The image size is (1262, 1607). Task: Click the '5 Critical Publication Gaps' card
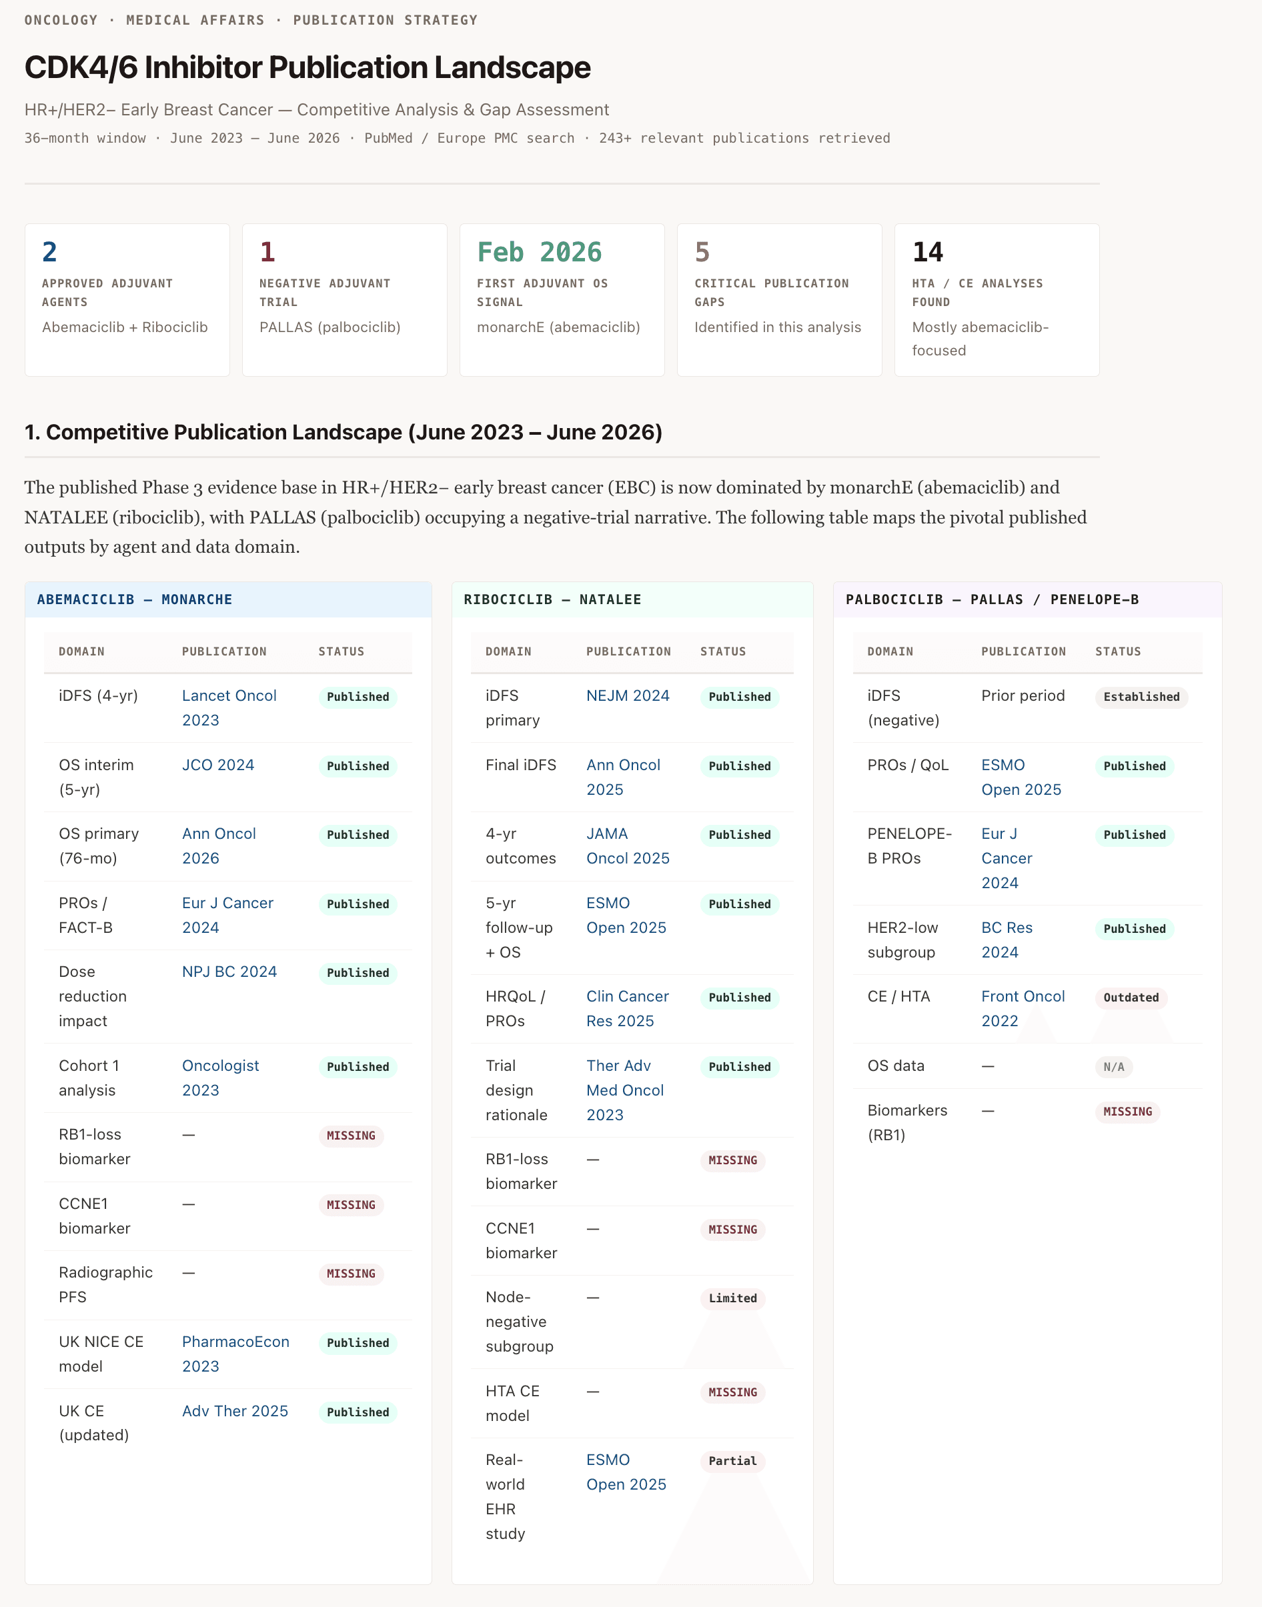tap(779, 300)
